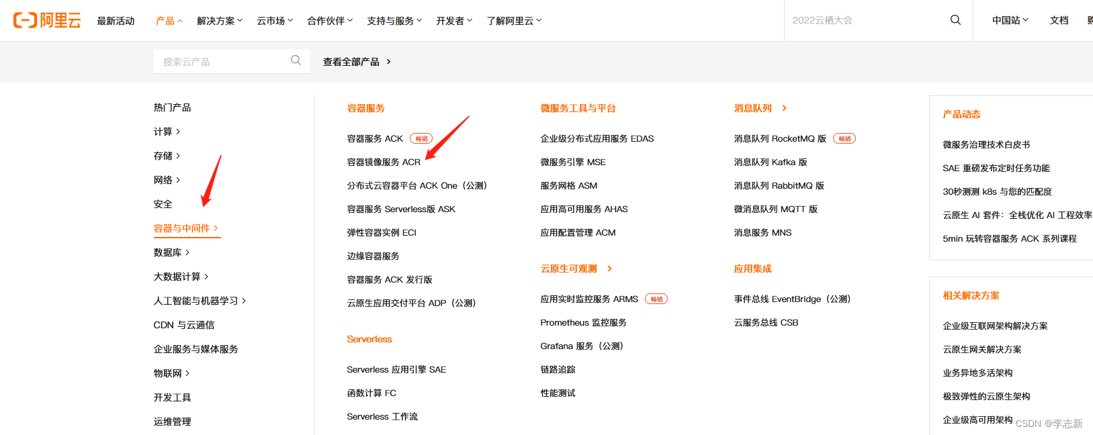Select CDN 与云通信 category
Viewport: 1093px width, 435px height.
click(x=184, y=325)
